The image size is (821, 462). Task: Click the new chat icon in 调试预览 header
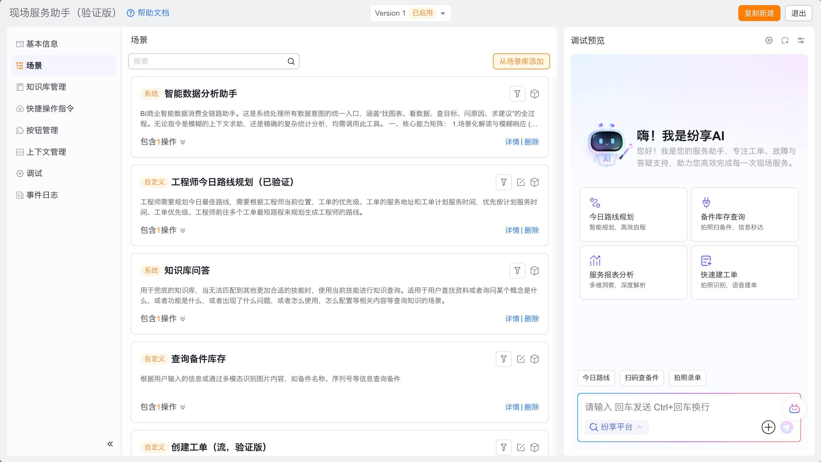click(785, 40)
